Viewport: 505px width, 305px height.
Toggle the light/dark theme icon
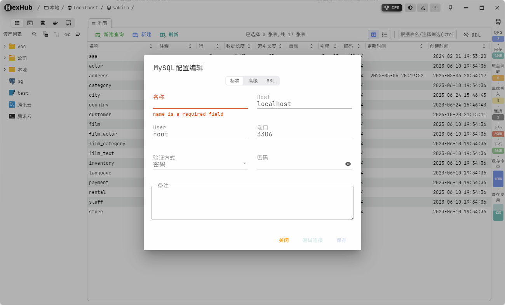[410, 7]
